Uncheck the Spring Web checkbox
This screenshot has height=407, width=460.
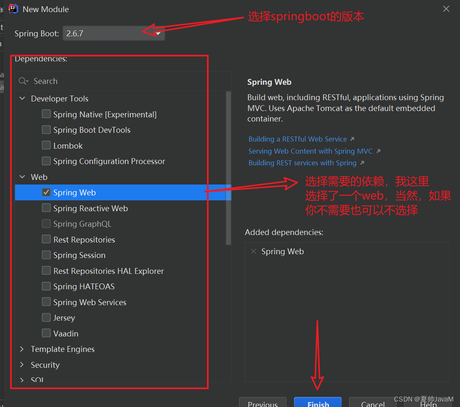pyautogui.click(x=46, y=192)
